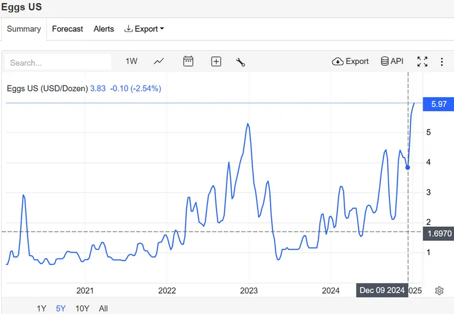Click the cloud Export button
This screenshot has width=454, height=314.
tap(350, 61)
